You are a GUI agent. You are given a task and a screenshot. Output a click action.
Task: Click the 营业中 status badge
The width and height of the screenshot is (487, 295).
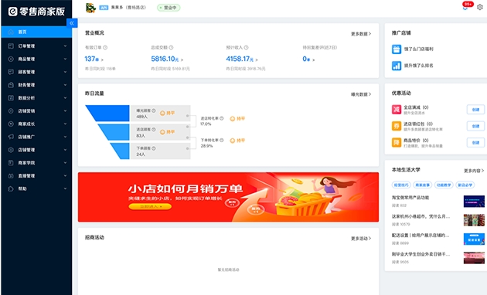[x=169, y=8]
